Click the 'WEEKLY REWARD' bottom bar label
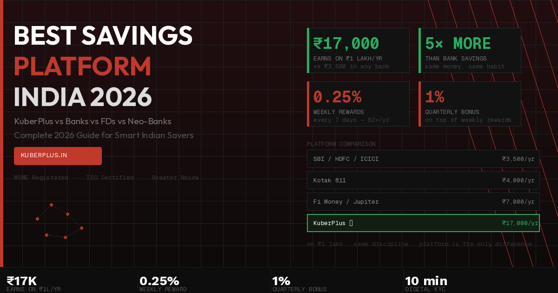This screenshot has width=558, height=293. (163, 289)
